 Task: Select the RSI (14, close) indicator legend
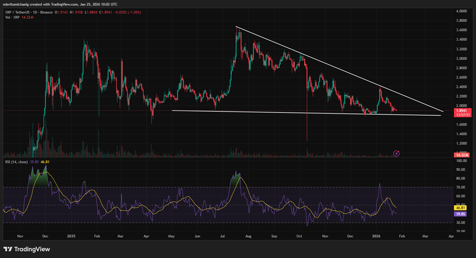click(17, 162)
